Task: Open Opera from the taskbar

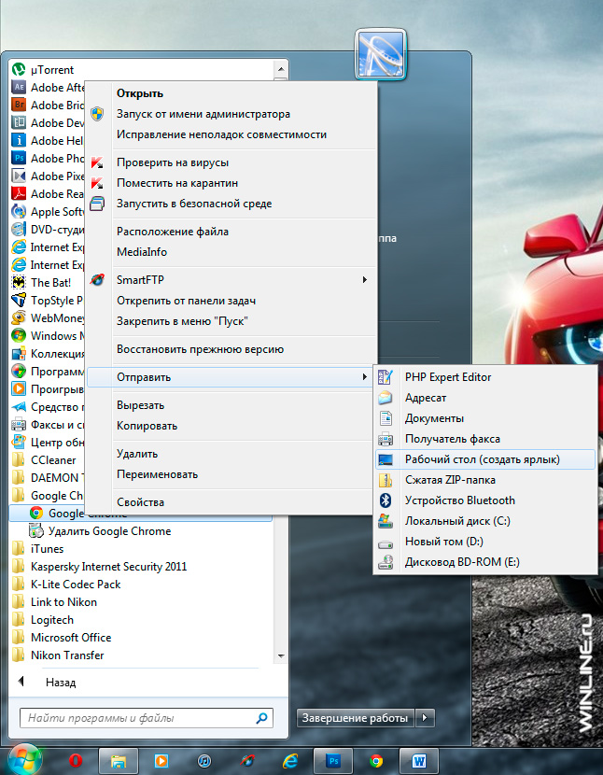Action: coord(76,760)
